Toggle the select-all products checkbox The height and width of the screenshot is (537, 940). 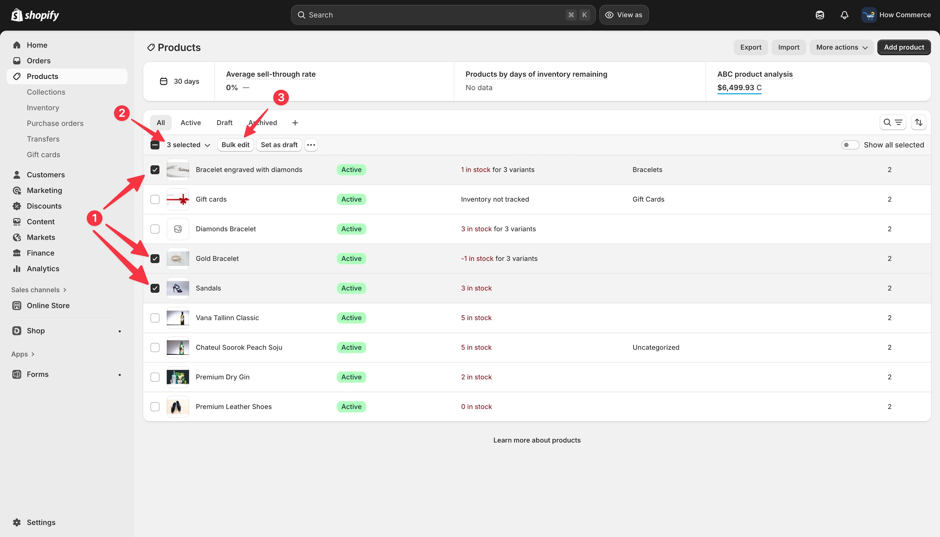155,145
